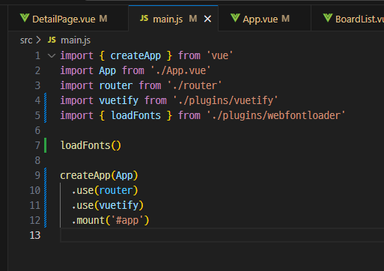Click './App.vue' path on line 2

click(x=180, y=70)
